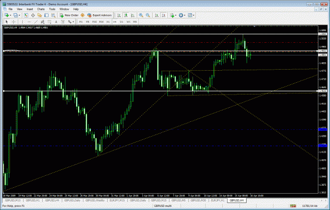The image size is (330, 210).
Task: Expand the Periods dropdown arrow
Action: coord(185,15)
